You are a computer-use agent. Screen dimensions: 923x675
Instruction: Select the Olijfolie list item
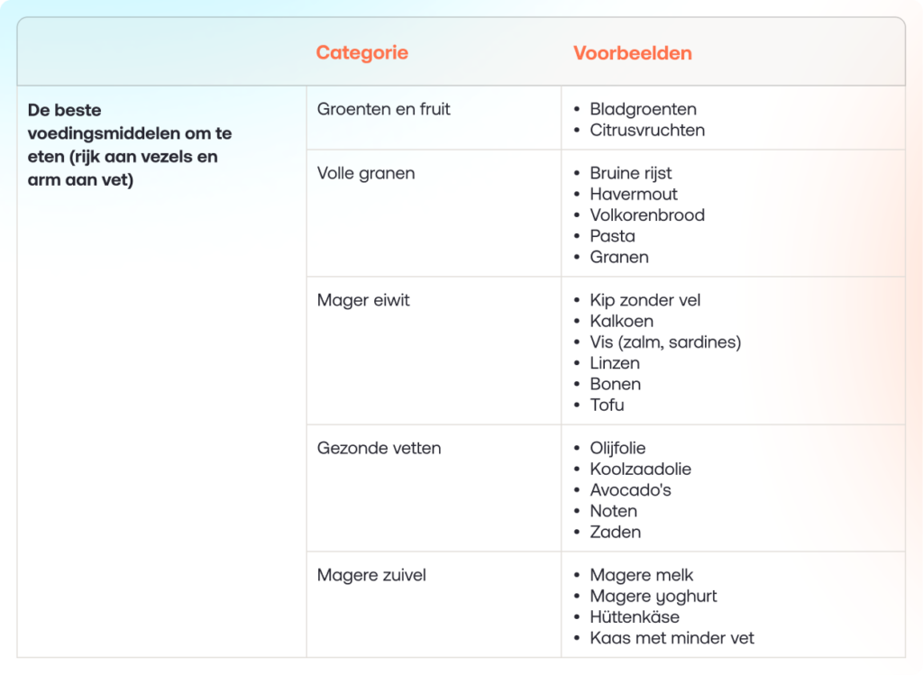click(x=617, y=448)
